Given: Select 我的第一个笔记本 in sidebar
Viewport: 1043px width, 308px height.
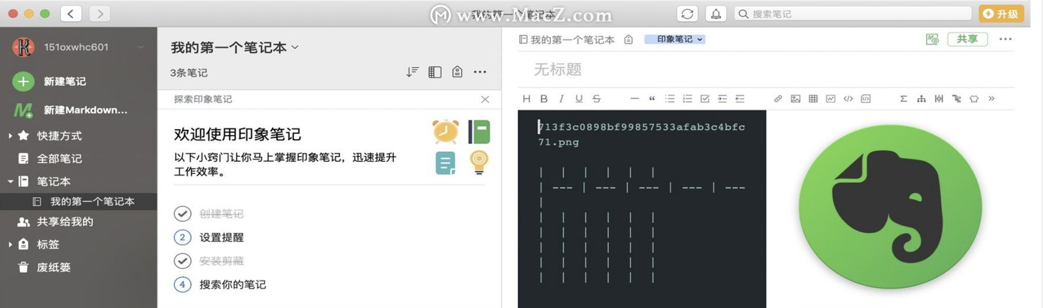Looking at the screenshot, I should 78,201.
